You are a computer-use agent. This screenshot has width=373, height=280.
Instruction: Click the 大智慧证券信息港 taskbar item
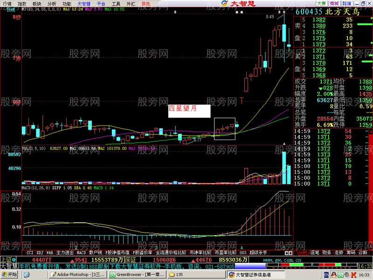click(x=256, y=274)
